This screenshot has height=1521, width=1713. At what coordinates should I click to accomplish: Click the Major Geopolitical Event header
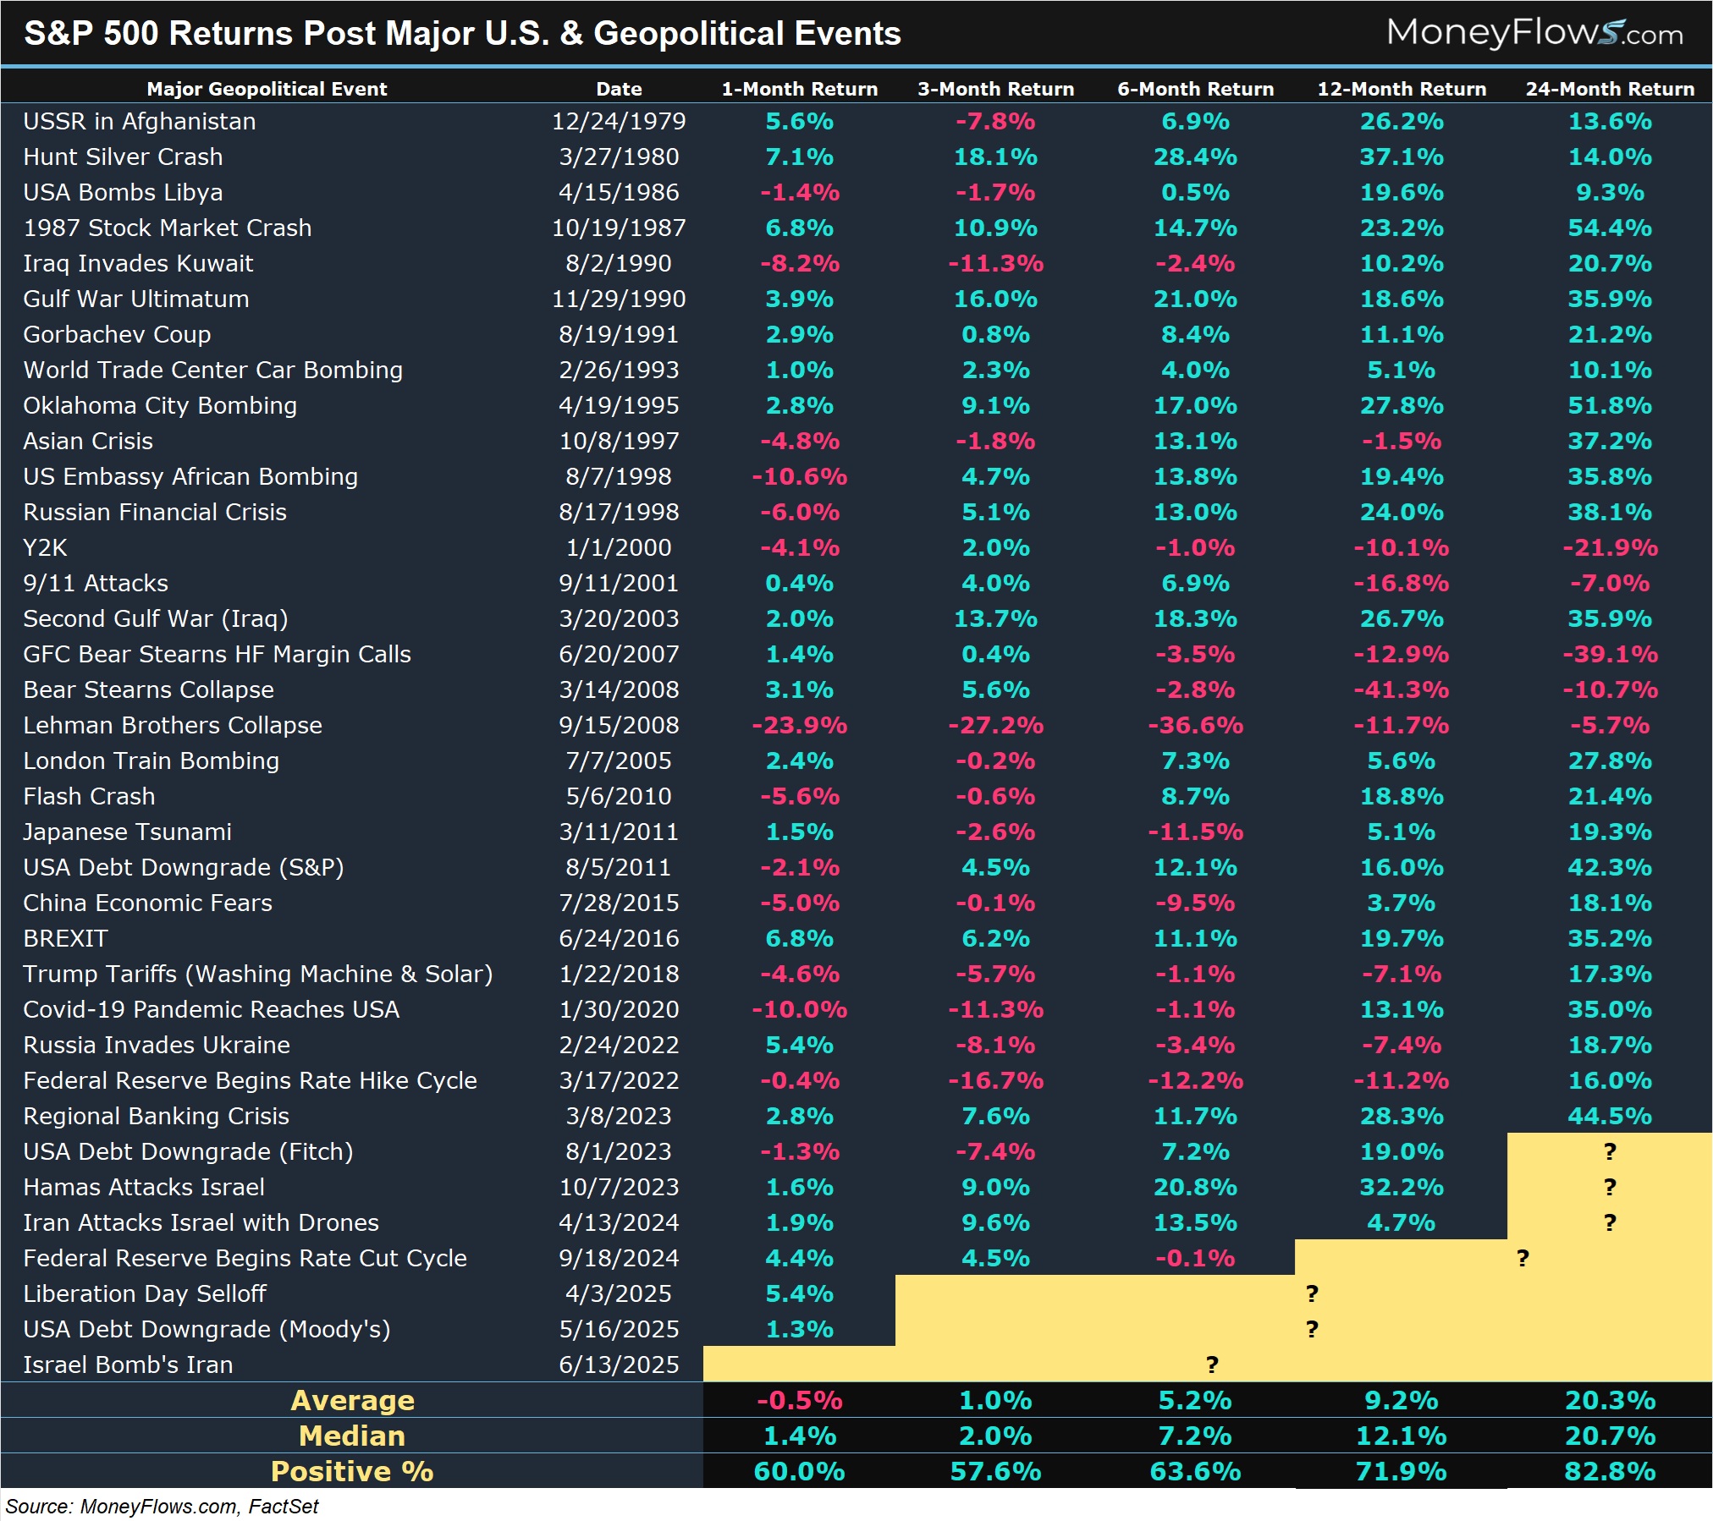[267, 89]
